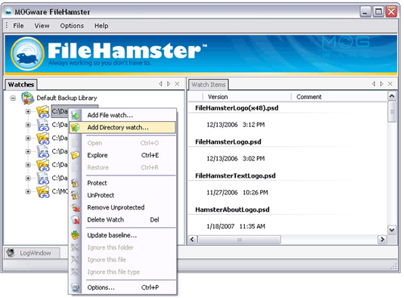404x298 pixels.
Task: Click the first C:\Da watch folder icon
Action: [x=43, y=111]
